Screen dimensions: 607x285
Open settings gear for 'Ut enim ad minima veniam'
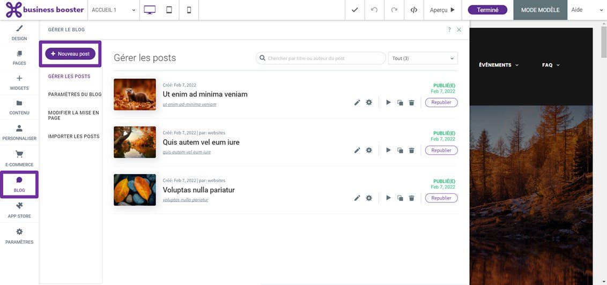pyautogui.click(x=369, y=102)
